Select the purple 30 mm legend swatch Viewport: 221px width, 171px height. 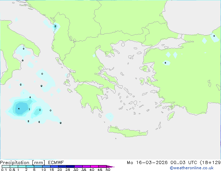pos(78,166)
